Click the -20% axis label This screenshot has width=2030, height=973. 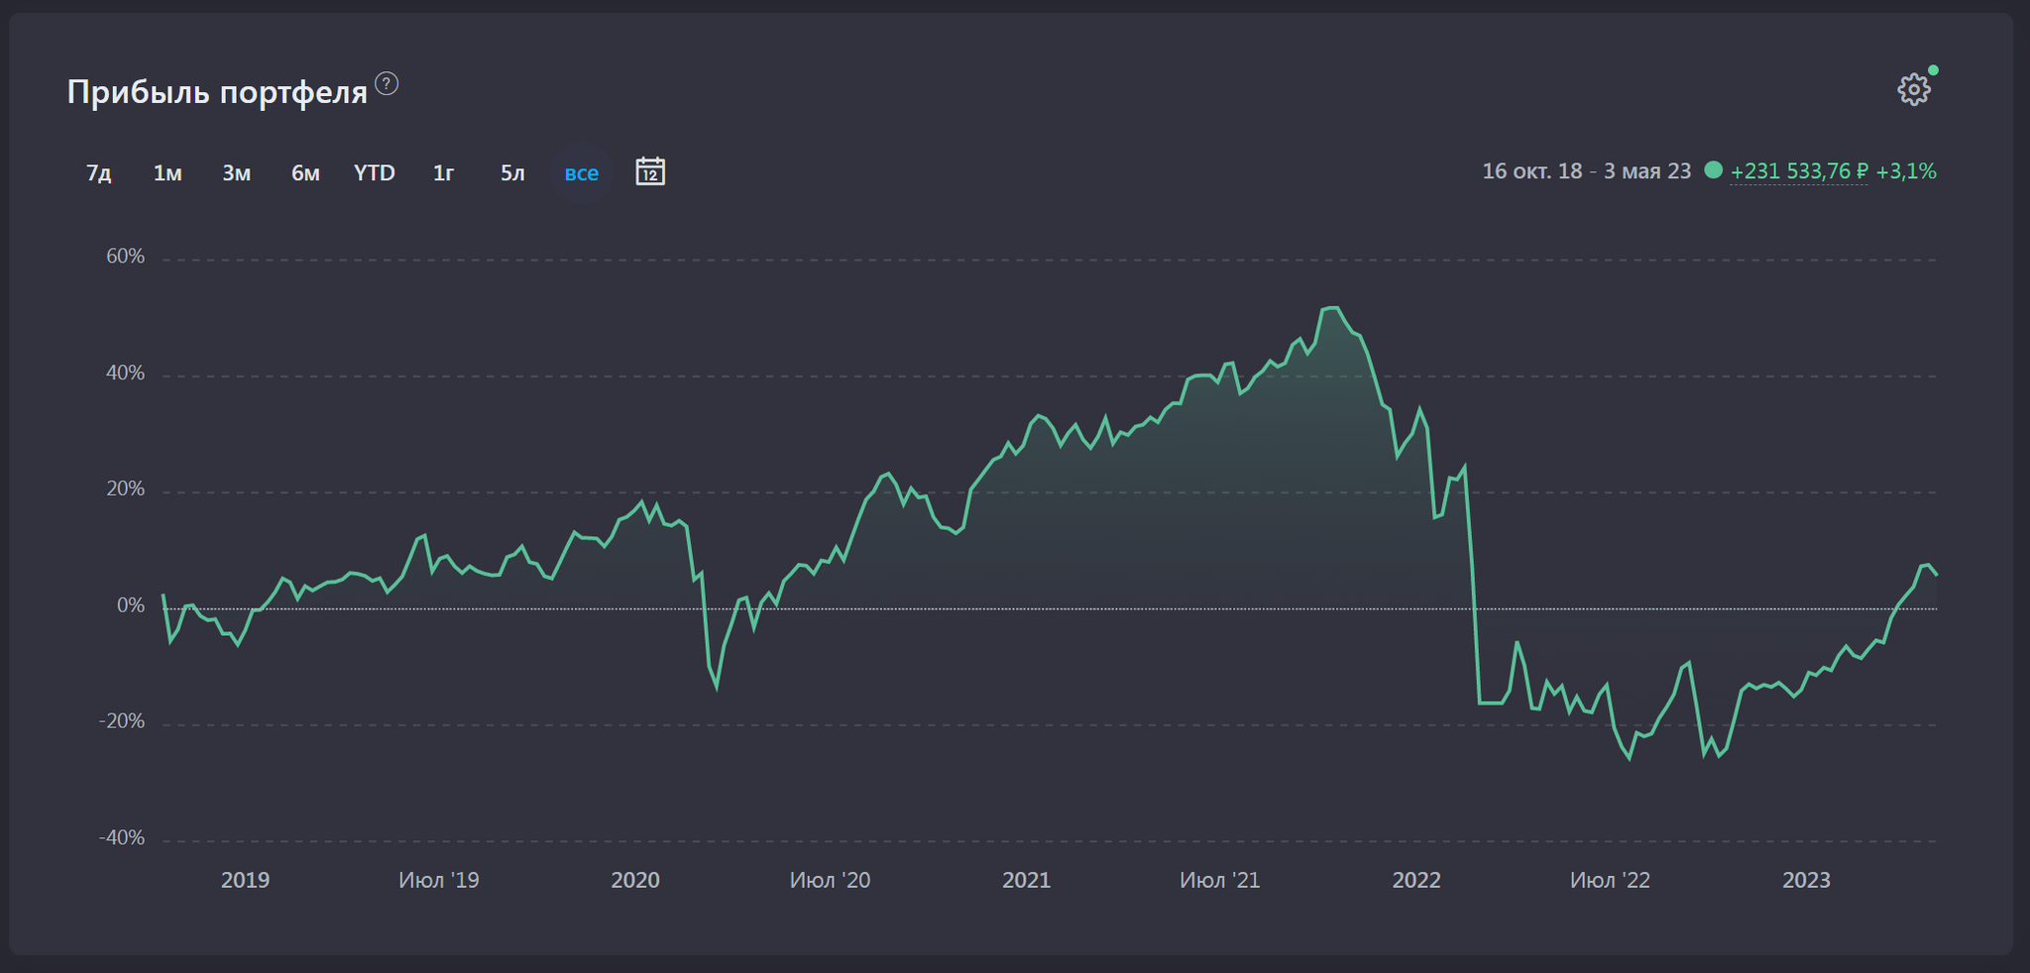pos(122,721)
